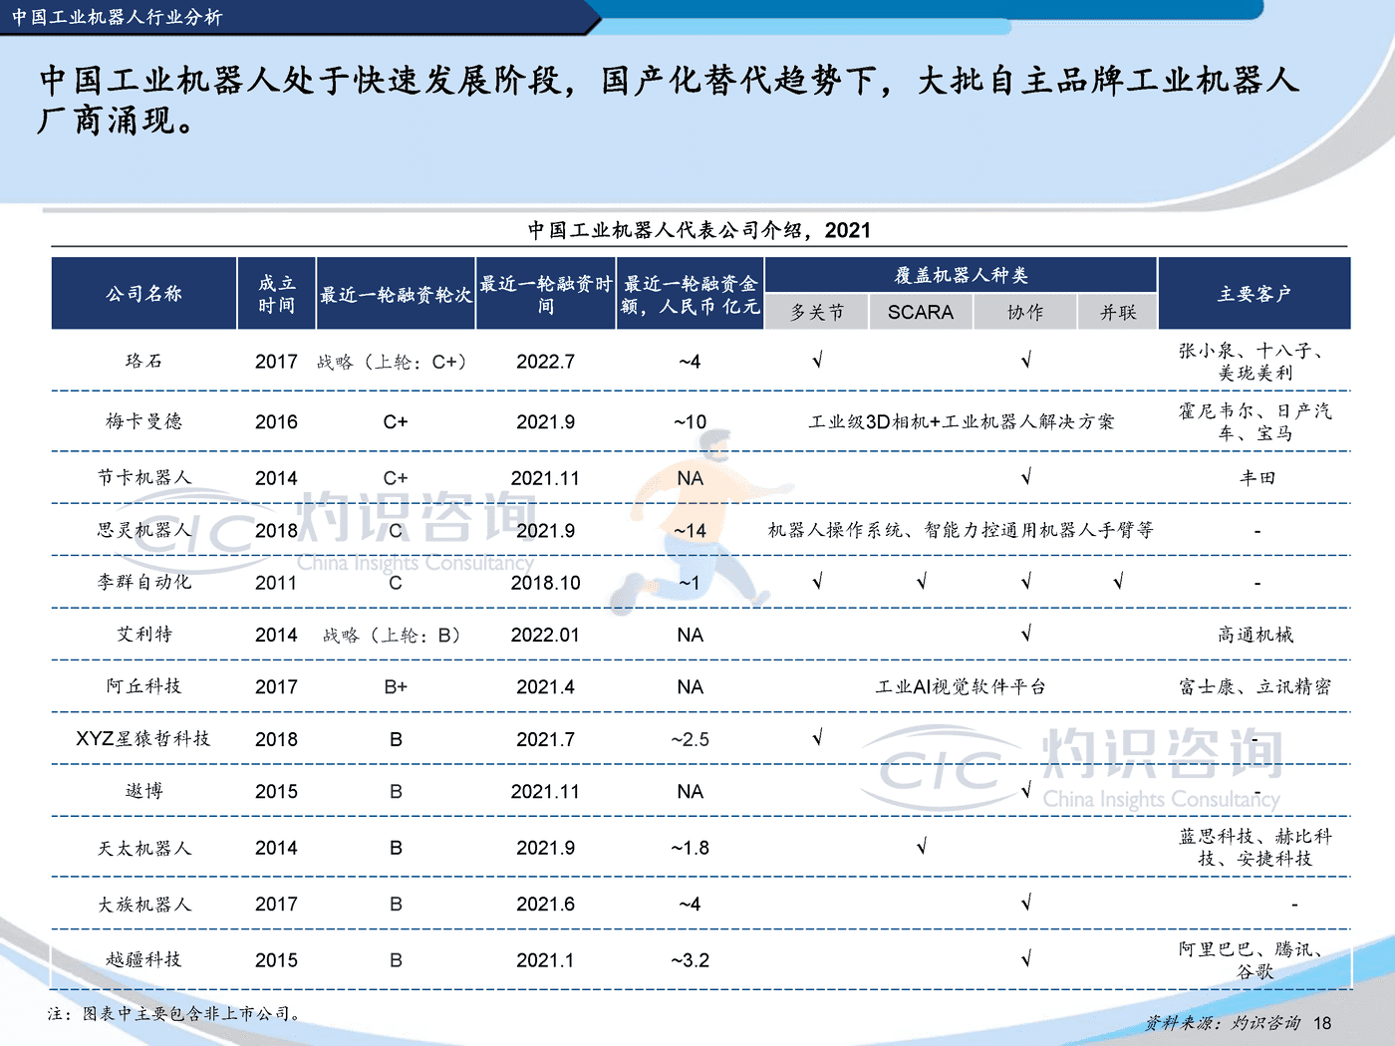This screenshot has height=1046, width=1395.
Task: Click the 公司名称 column header
Action: tap(144, 294)
